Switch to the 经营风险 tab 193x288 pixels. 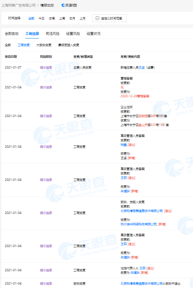73,34
